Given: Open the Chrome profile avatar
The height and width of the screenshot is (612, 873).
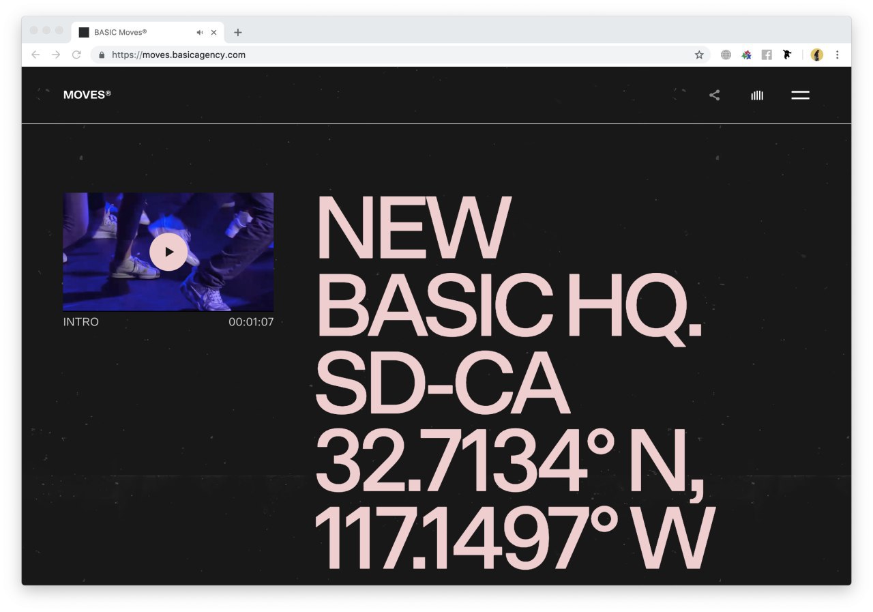Looking at the screenshot, I should 817,55.
